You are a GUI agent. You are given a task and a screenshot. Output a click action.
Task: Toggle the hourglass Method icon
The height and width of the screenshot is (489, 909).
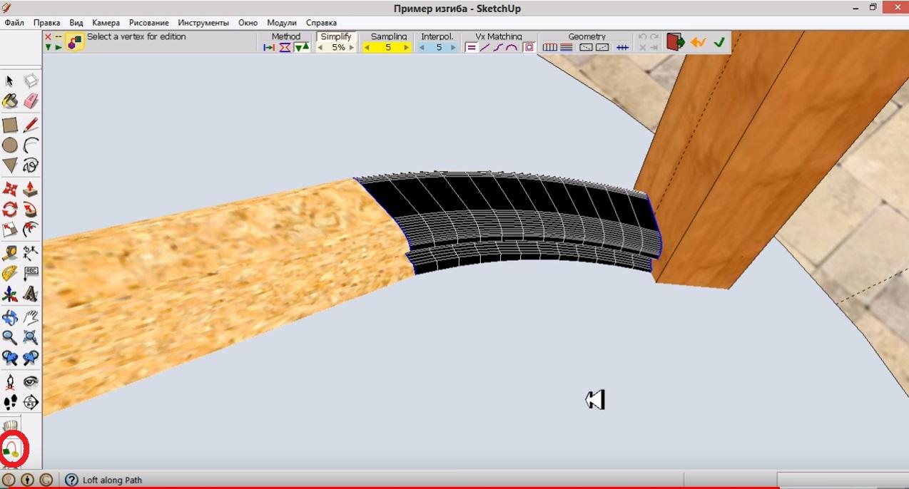pyautogui.click(x=285, y=48)
